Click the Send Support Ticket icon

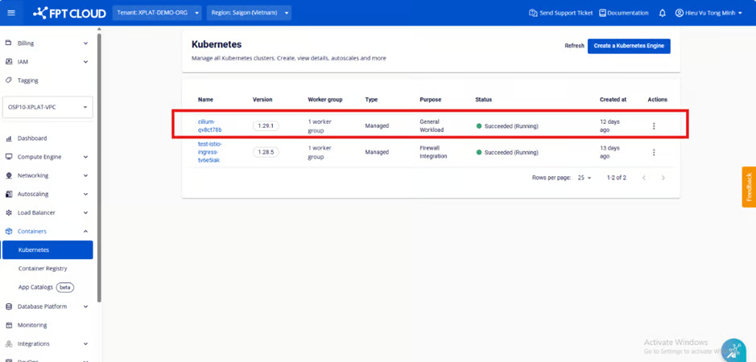[x=533, y=13]
